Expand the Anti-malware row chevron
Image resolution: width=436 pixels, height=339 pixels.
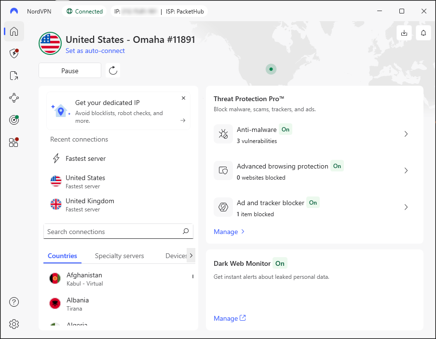click(406, 134)
